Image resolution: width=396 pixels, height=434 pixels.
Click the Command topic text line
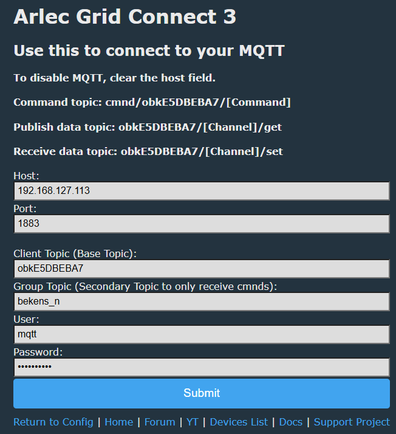click(152, 102)
